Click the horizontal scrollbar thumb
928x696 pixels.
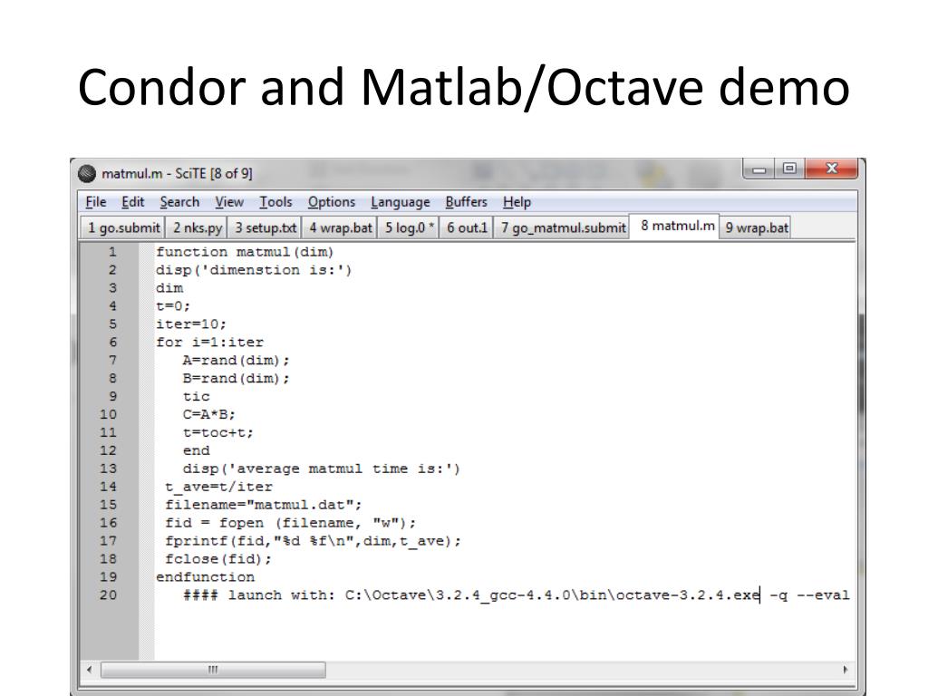pos(213,670)
